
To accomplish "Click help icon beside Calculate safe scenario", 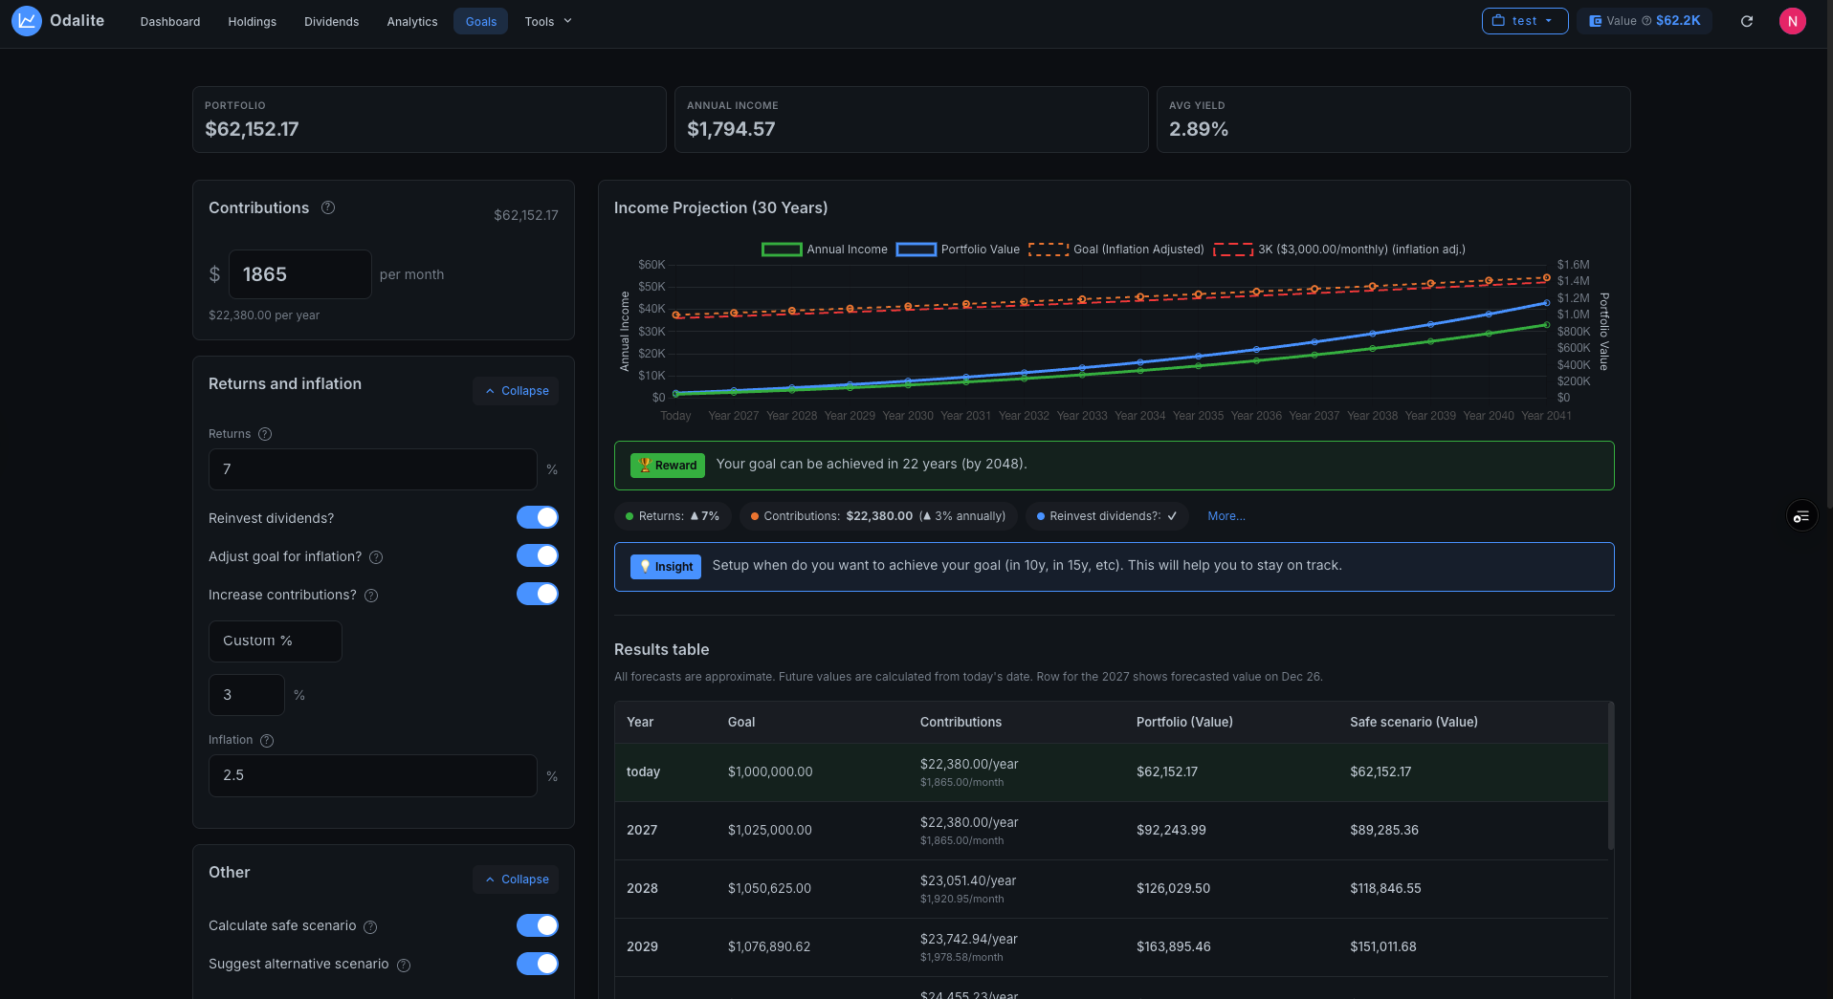I will (x=370, y=927).
